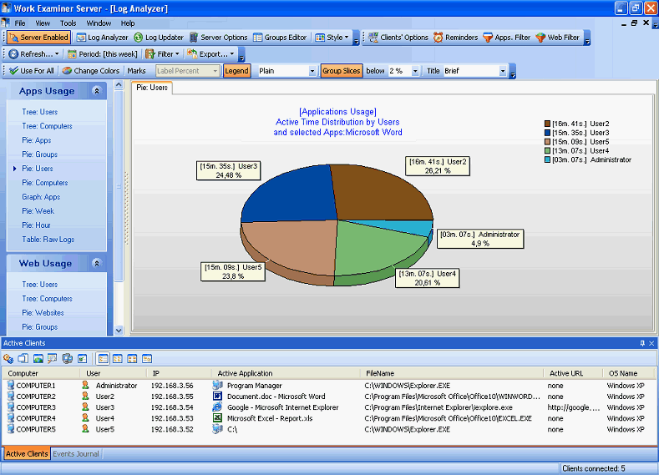
Task: Toggle the Group Slices button
Action: 342,71
